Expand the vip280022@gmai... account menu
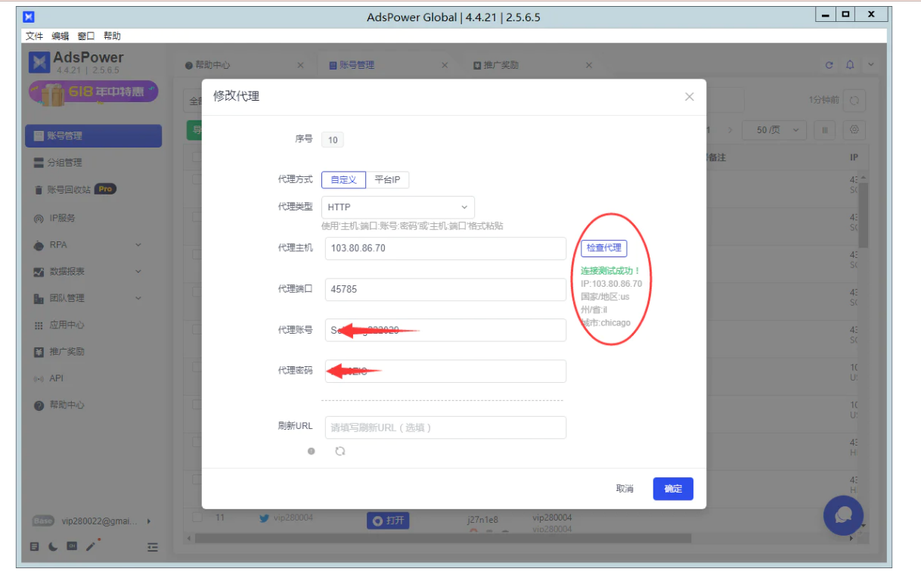The image size is (921, 572). (91, 521)
